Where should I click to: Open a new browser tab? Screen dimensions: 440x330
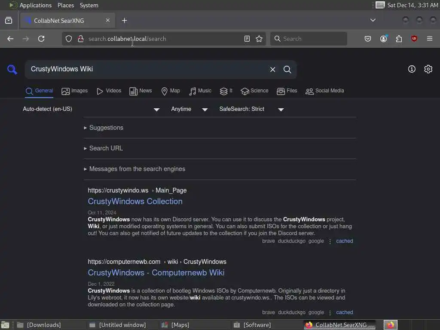coord(124,21)
